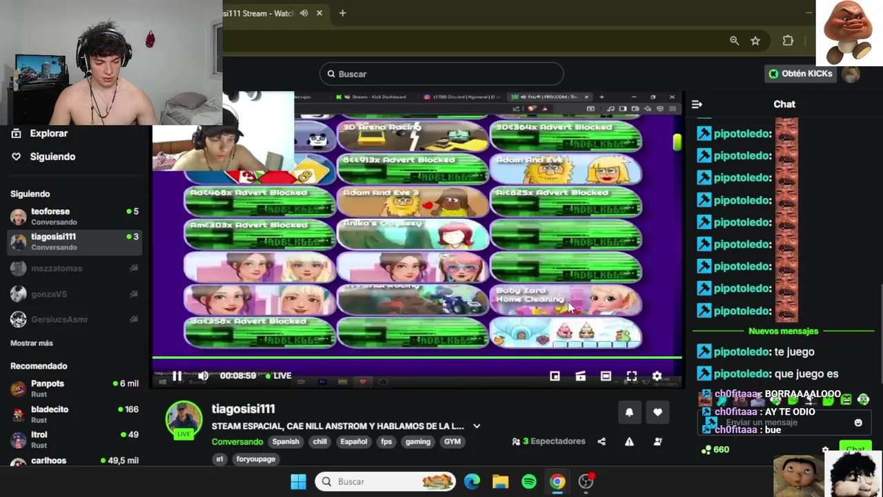Click the Kick search Buscar field
This screenshot has width=883, height=497.
(441, 74)
